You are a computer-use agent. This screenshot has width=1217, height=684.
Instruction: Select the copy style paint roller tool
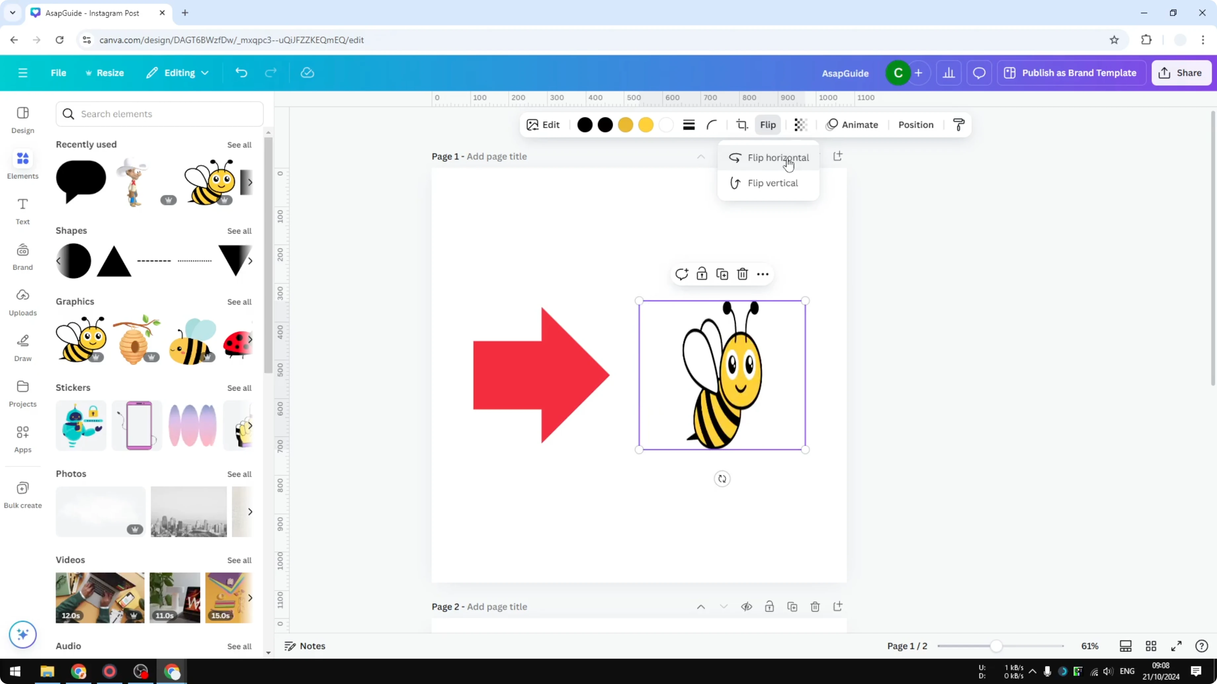(x=959, y=125)
